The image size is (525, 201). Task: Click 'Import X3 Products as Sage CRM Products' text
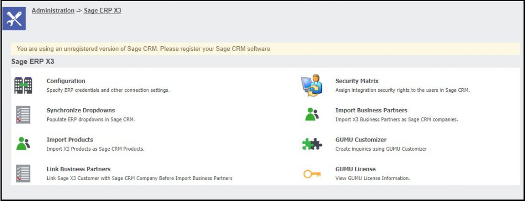(x=95, y=149)
